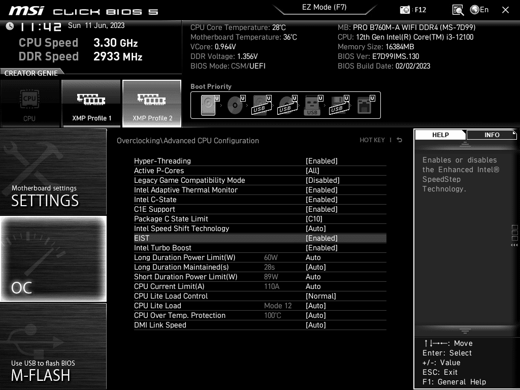Screen dimensions: 520x390
Task: Select the USB floppy boot device icon
Action: [339, 105]
